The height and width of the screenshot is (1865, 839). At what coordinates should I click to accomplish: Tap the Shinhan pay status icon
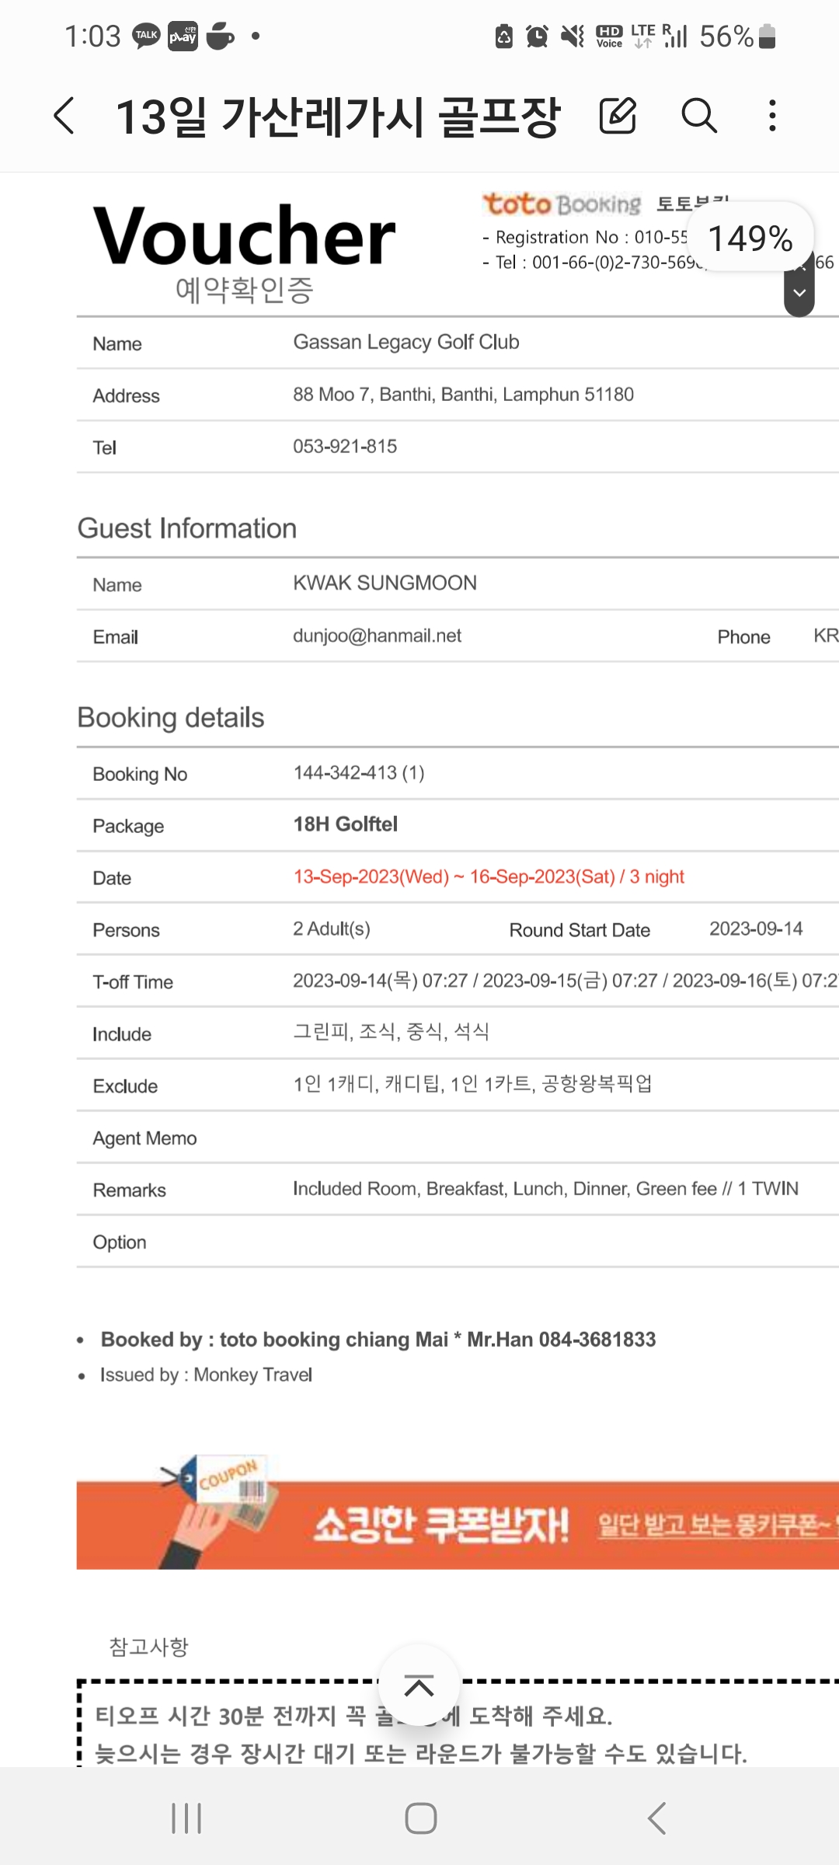tap(183, 36)
